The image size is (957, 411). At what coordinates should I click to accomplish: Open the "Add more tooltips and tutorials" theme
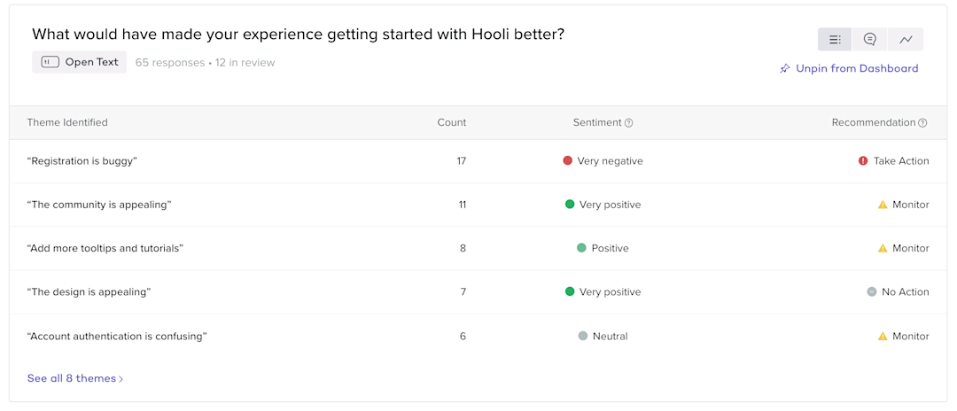(105, 248)
